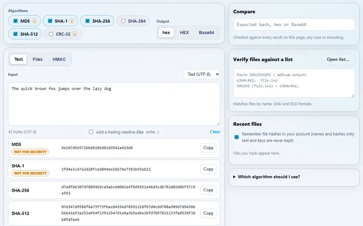
Task: Enable the CRC-32 algorithm checkbox
Action: [51, 34]
